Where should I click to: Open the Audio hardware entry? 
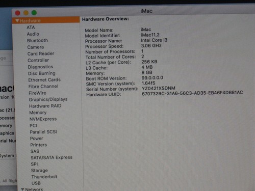tap(33, 34)
